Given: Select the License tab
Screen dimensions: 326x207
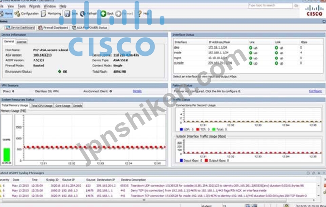Looking at the screenshot, I should (x=22, y=42).
